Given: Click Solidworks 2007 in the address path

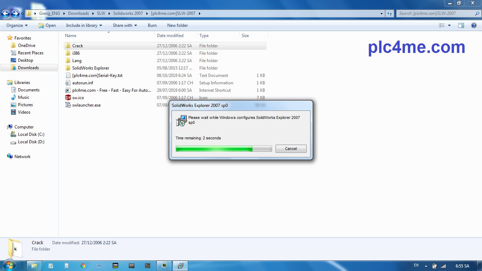Looking at the screenshot, I should coord(128,13).
